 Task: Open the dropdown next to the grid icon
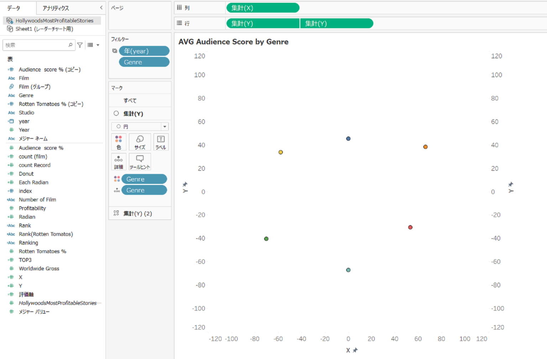pyautogui.click(x=98, y=45)
